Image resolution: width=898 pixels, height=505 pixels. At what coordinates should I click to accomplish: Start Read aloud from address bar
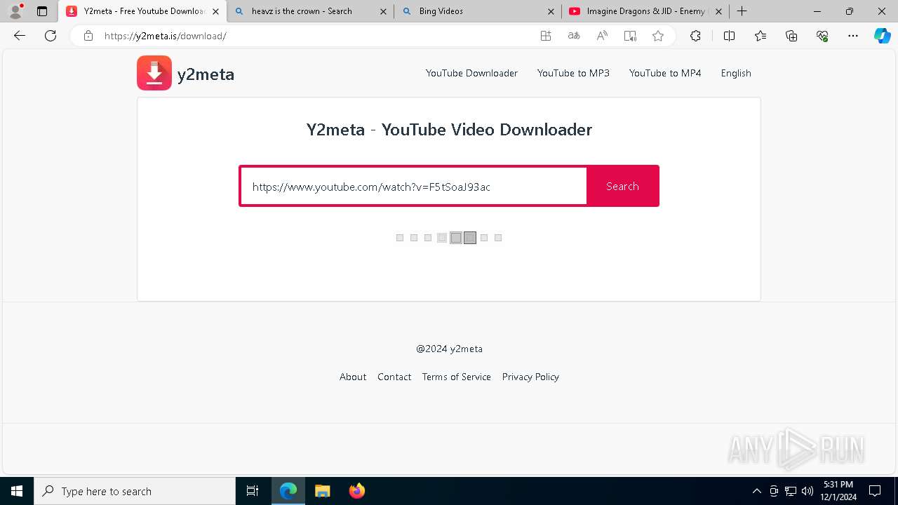[602, 36]
